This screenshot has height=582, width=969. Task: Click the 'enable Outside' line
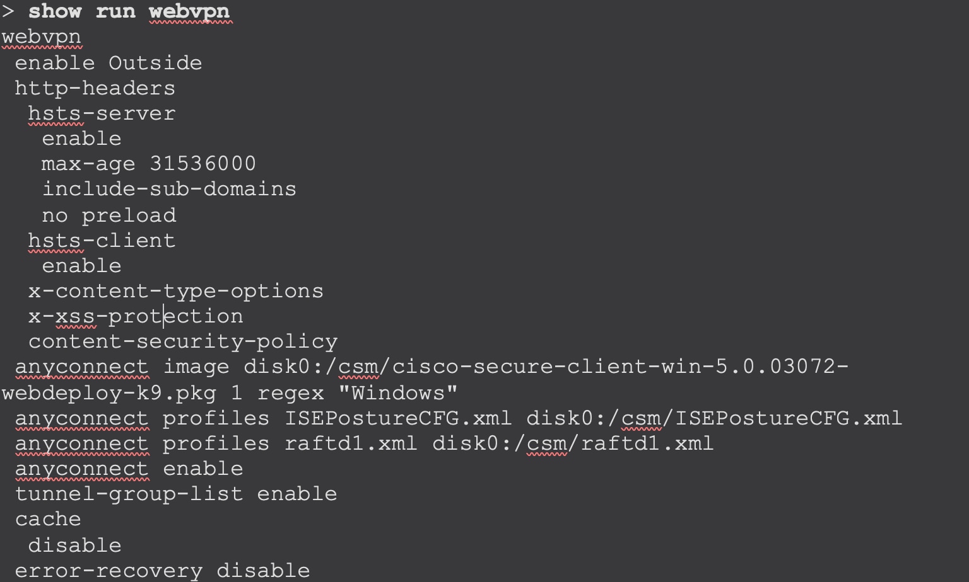click(109, 63)
